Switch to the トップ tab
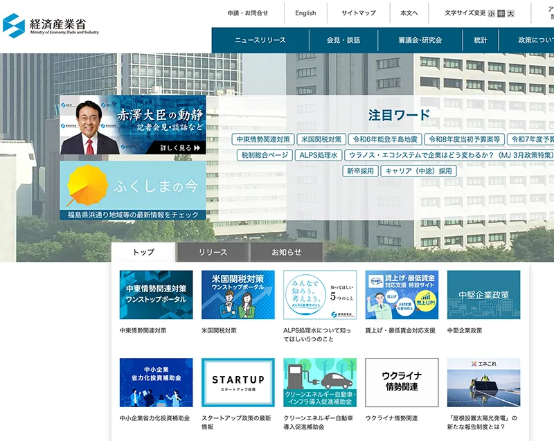The height and width of the screenshot is (441, 554). [x=143, y=252]
